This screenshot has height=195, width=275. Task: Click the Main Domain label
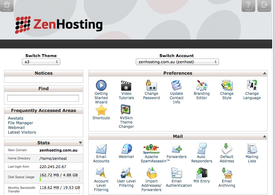click(17, 150)
